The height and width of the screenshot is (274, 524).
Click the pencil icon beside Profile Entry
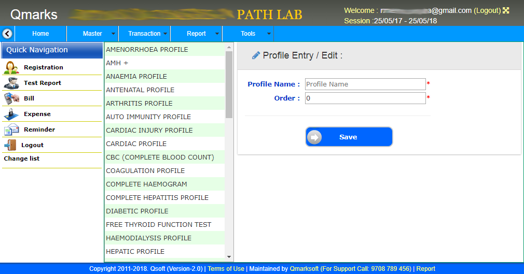coord(256,55)
